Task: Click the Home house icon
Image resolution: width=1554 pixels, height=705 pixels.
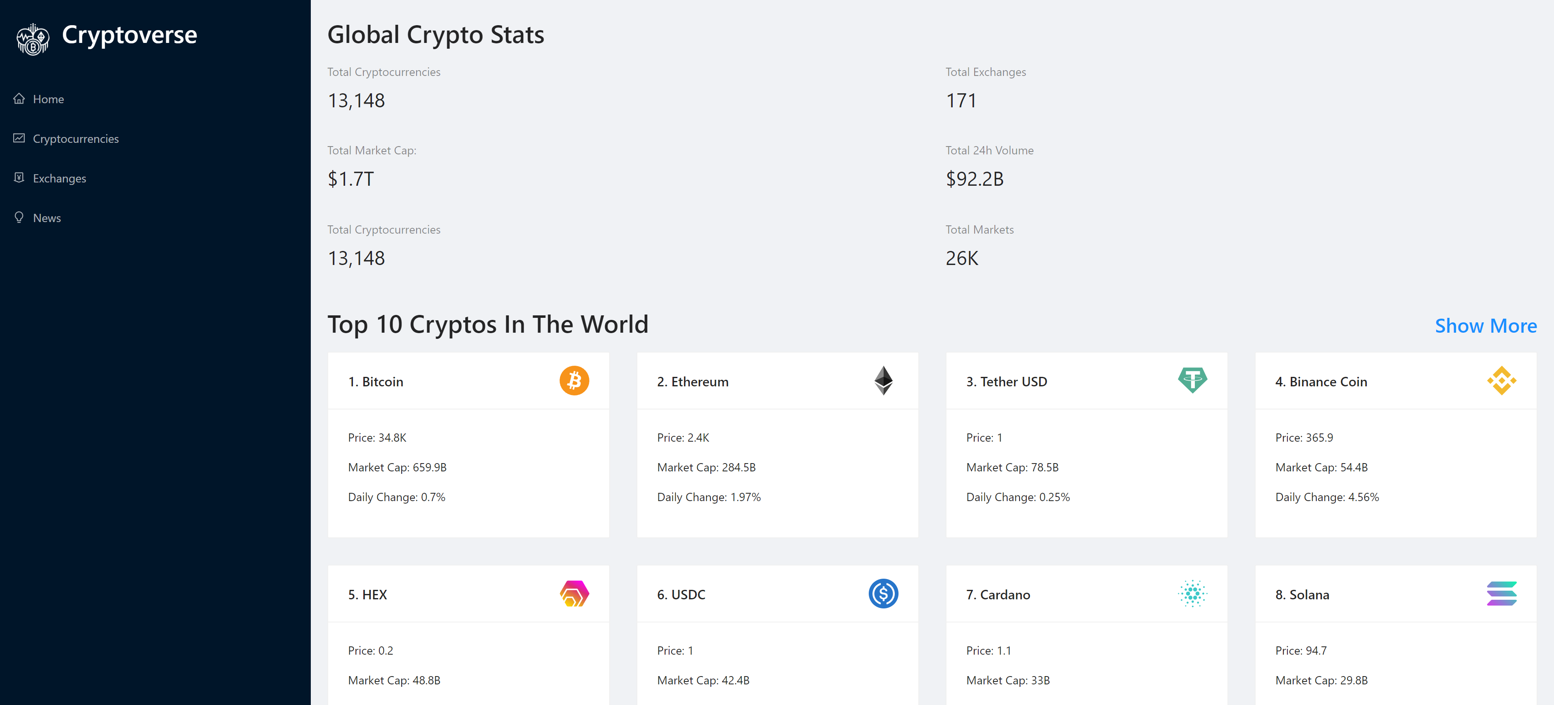Action: click(19, 99)
